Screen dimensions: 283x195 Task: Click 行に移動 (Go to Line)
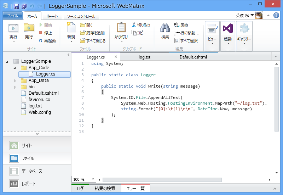pyautogui.click(x=187, y=33)
